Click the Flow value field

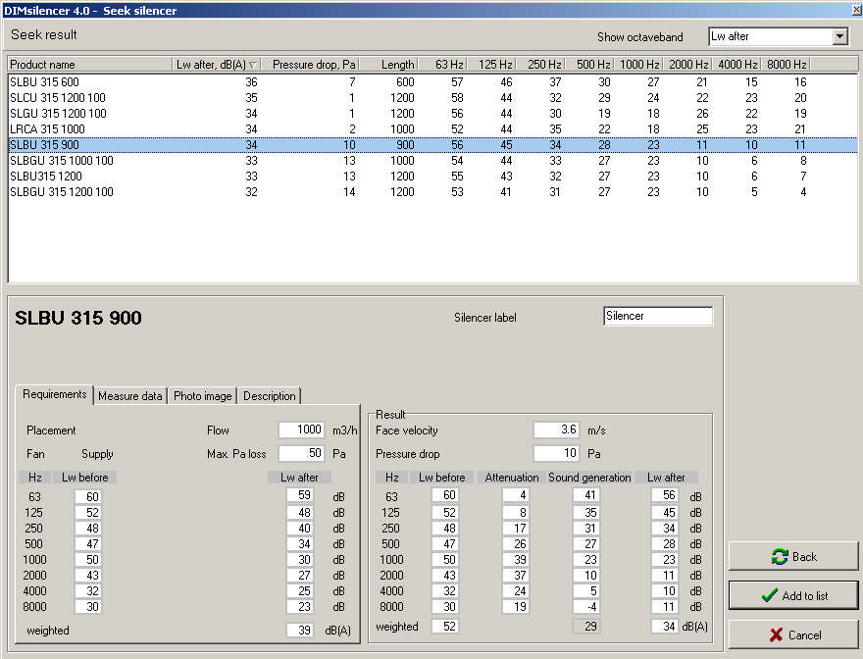[x=302, y=430]
